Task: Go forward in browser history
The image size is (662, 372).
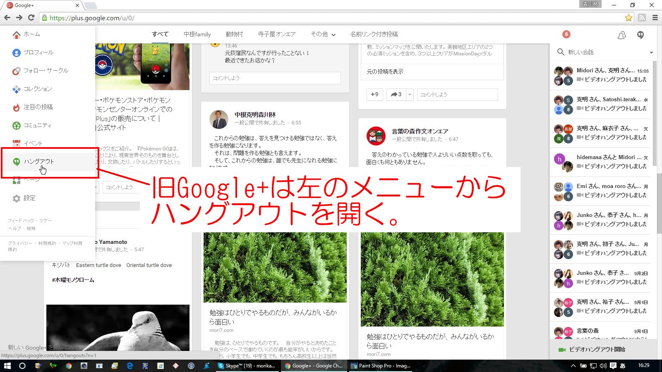Action: tap(19, 18)
